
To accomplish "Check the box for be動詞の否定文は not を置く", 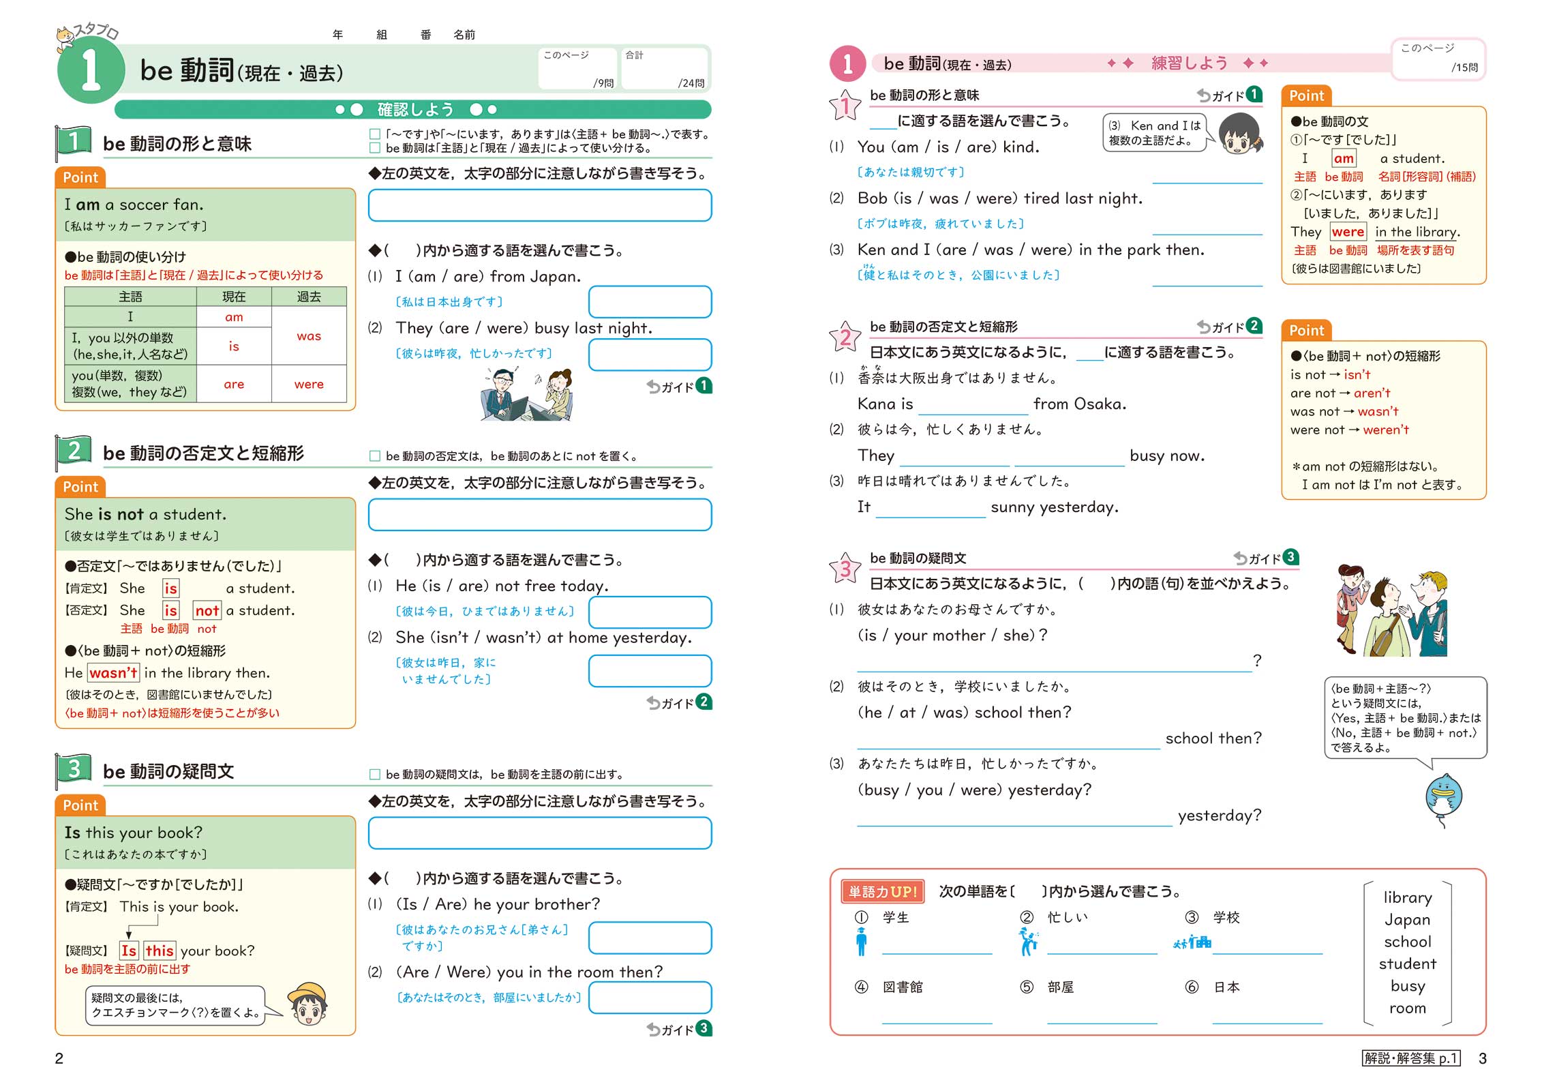I will (374, 455).
